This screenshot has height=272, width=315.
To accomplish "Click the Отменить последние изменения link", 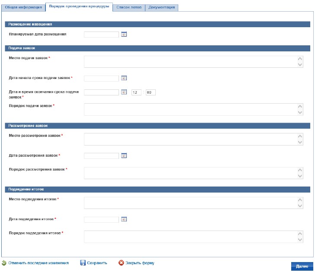I will coord(38,263).
